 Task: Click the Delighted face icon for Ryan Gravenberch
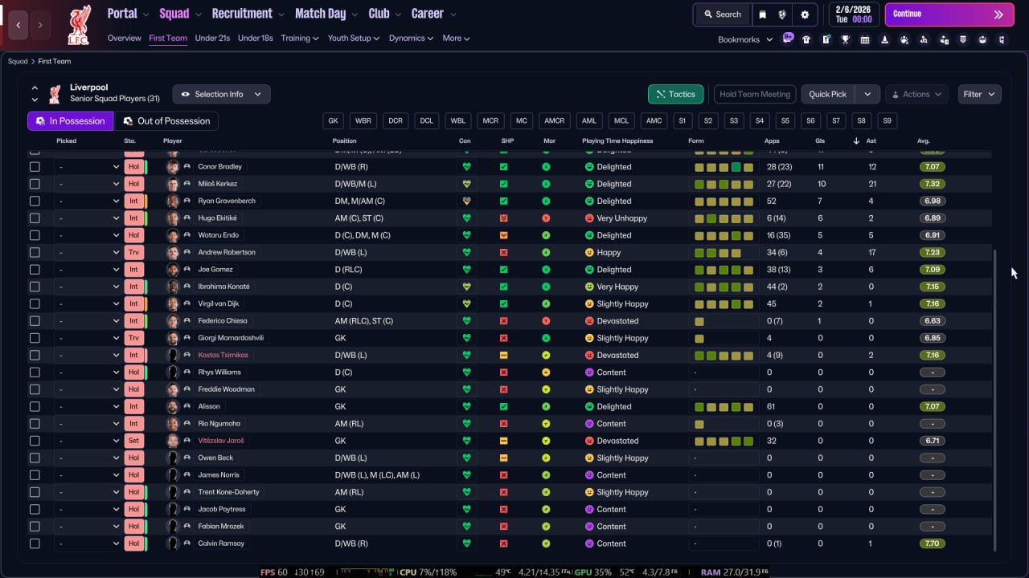589,201
